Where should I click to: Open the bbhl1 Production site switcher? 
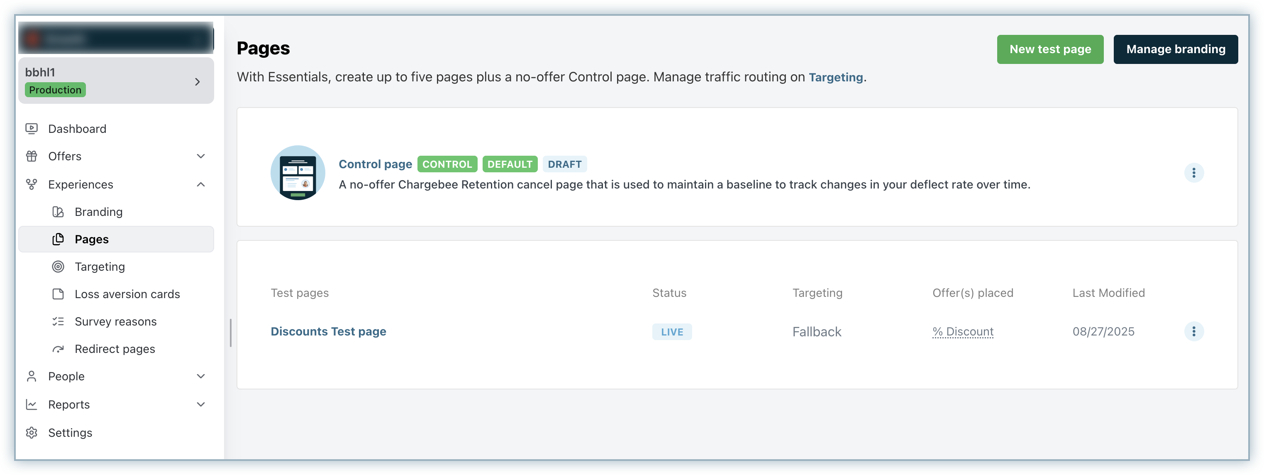(116, 81)
